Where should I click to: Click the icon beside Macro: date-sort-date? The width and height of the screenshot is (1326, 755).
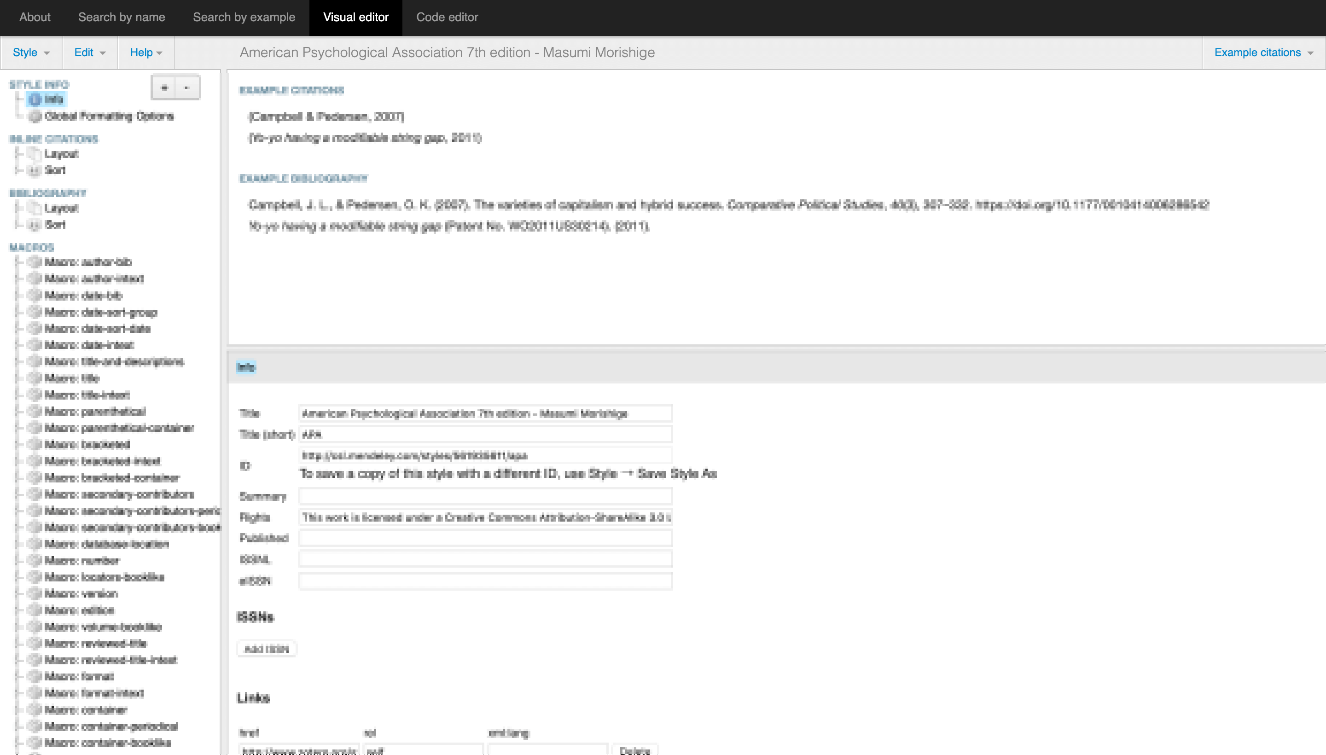35,329
